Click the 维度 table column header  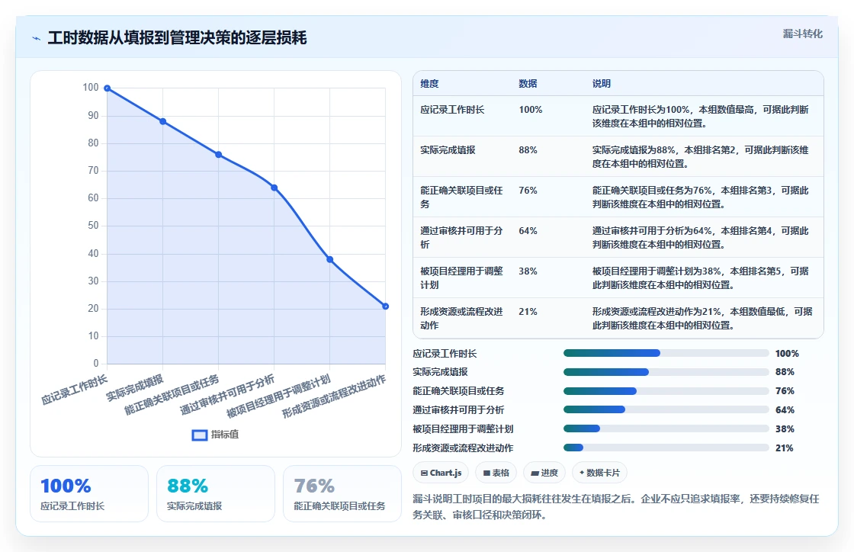pos(429,83)
